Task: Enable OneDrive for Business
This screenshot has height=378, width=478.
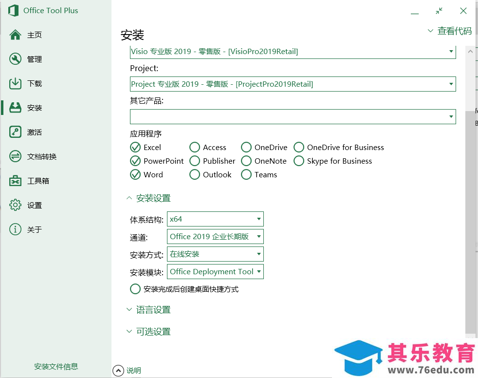Action: pyautogui.click(x=299, y=148)
